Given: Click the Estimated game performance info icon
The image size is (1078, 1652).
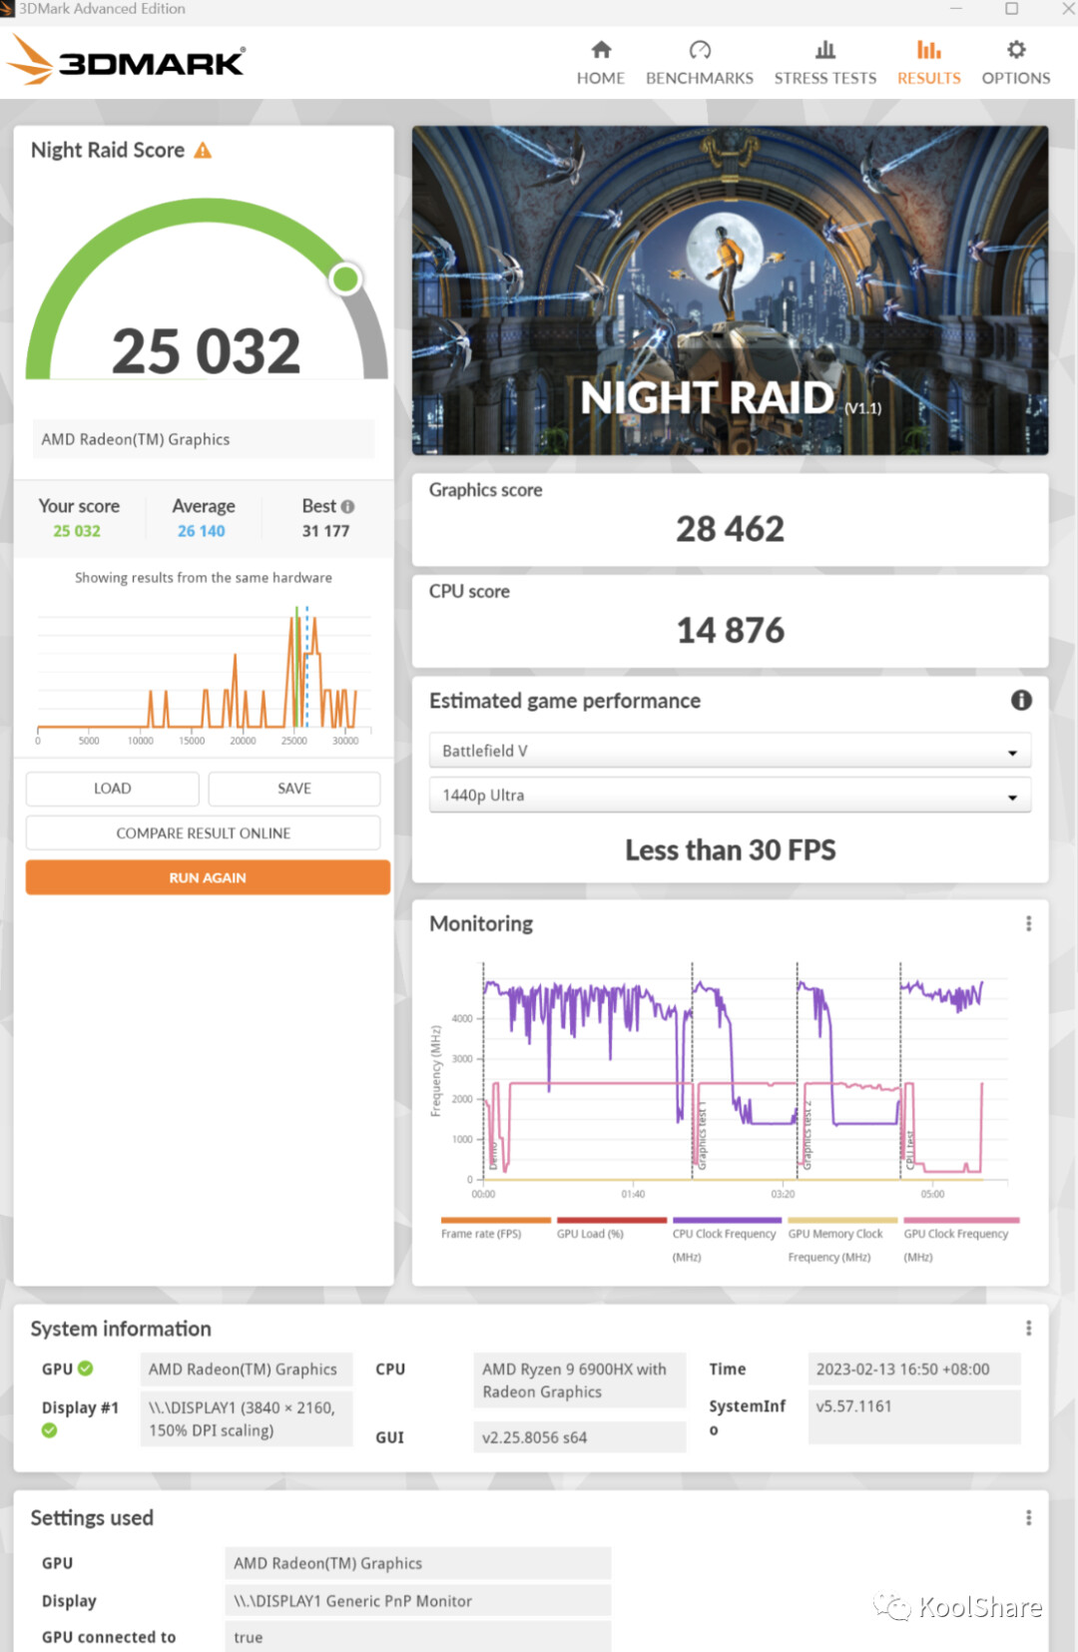Looking at the screenshot, I should [1021, 701].
